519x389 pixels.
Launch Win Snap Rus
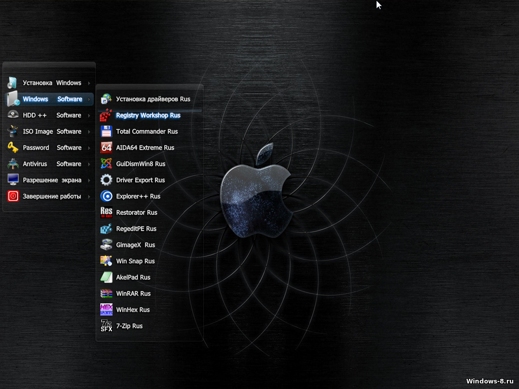coord(150,261)
